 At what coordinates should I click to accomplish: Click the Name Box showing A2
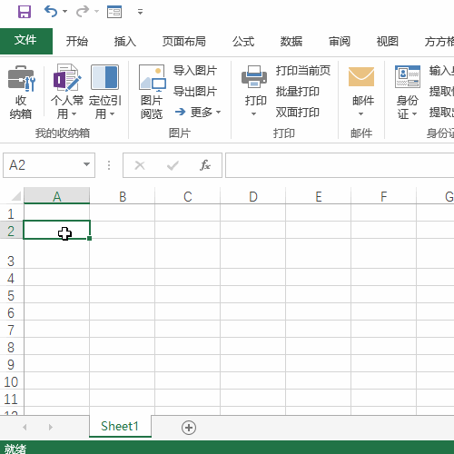tap(43, 165)
